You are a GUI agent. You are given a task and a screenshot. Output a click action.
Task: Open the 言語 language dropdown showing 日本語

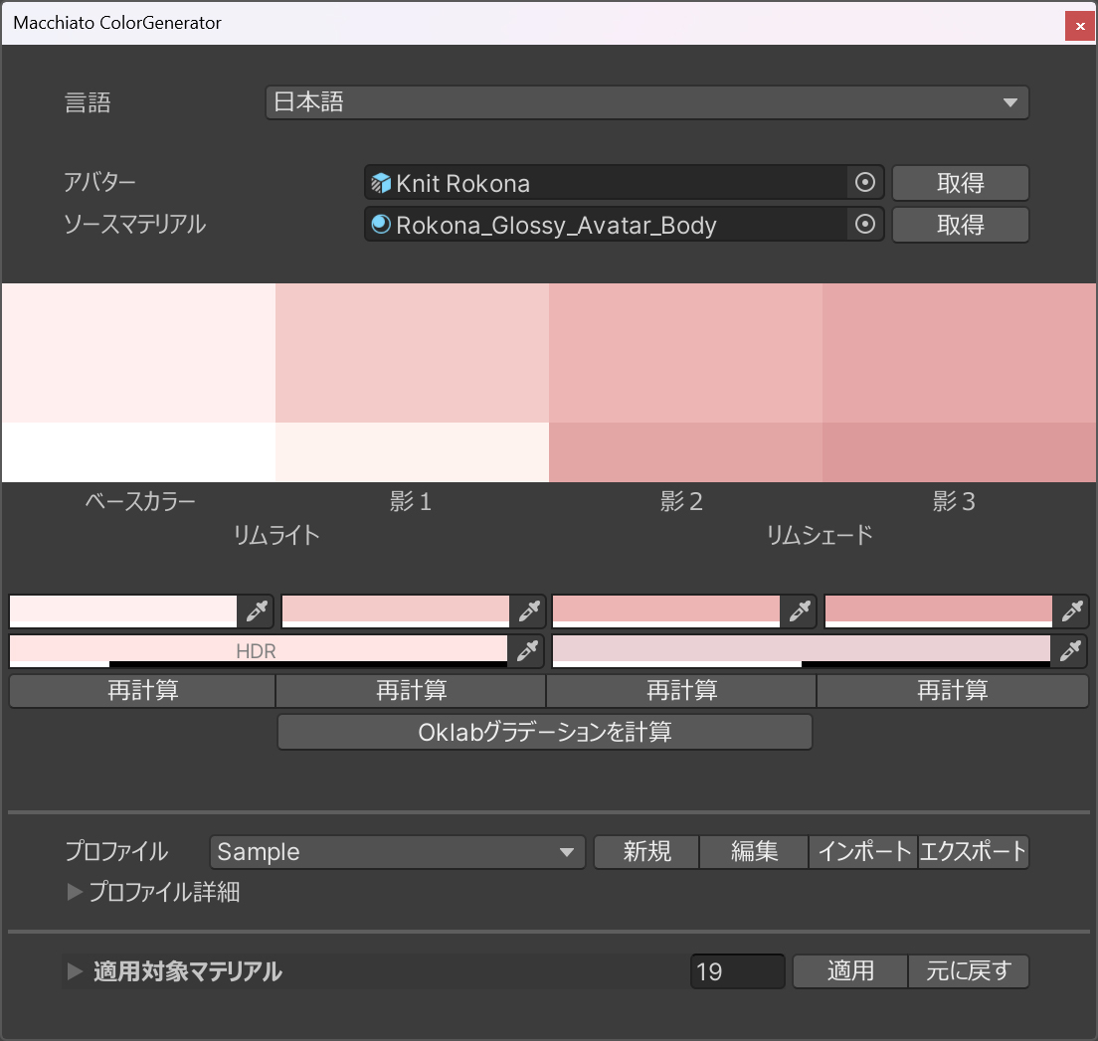pyautogui.click(x=647, y=103)
